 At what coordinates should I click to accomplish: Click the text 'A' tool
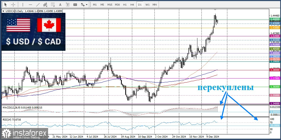(x=60, y=5)
